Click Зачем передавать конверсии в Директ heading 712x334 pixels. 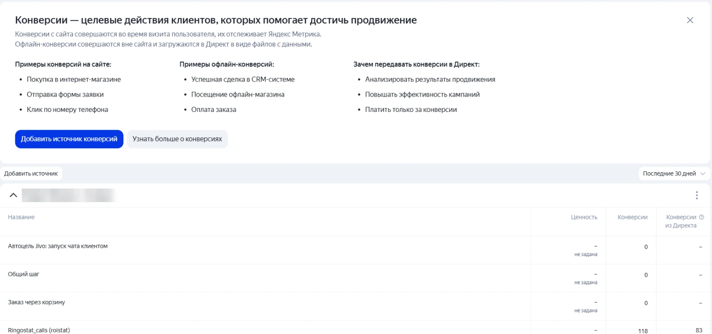[416, 64]
